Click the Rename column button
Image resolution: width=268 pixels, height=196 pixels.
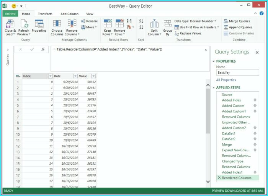[89, 21]
